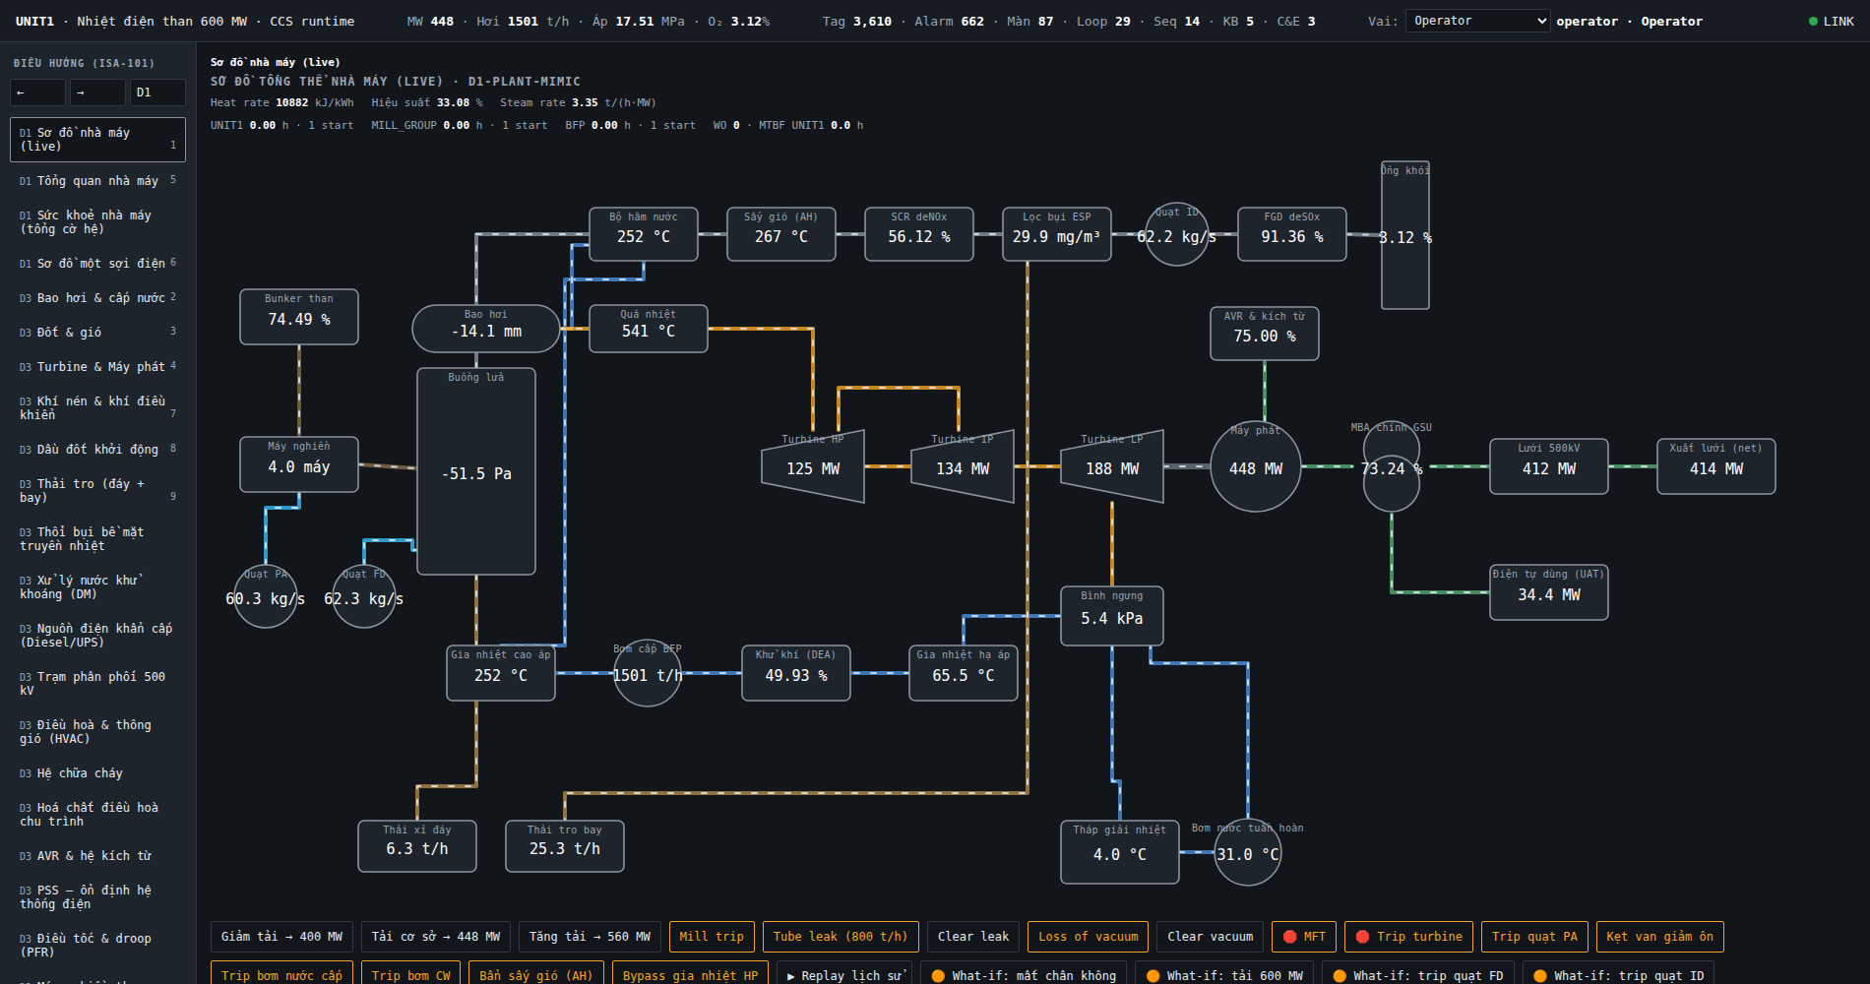Select the Turbine HP symbol showing 125 MW
1870x984 pixels.
pos(813,466)
